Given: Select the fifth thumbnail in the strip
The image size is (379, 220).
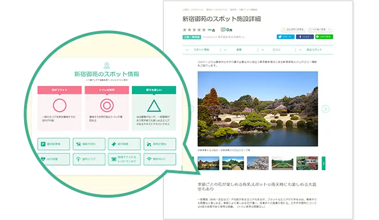Looking at the screenshot, I should 307,163.
